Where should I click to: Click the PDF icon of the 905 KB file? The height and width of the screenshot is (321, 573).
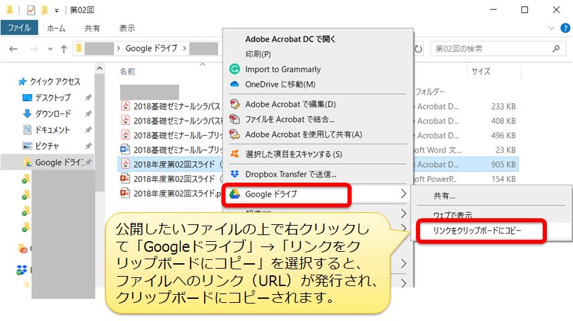[x=125, y=164]
